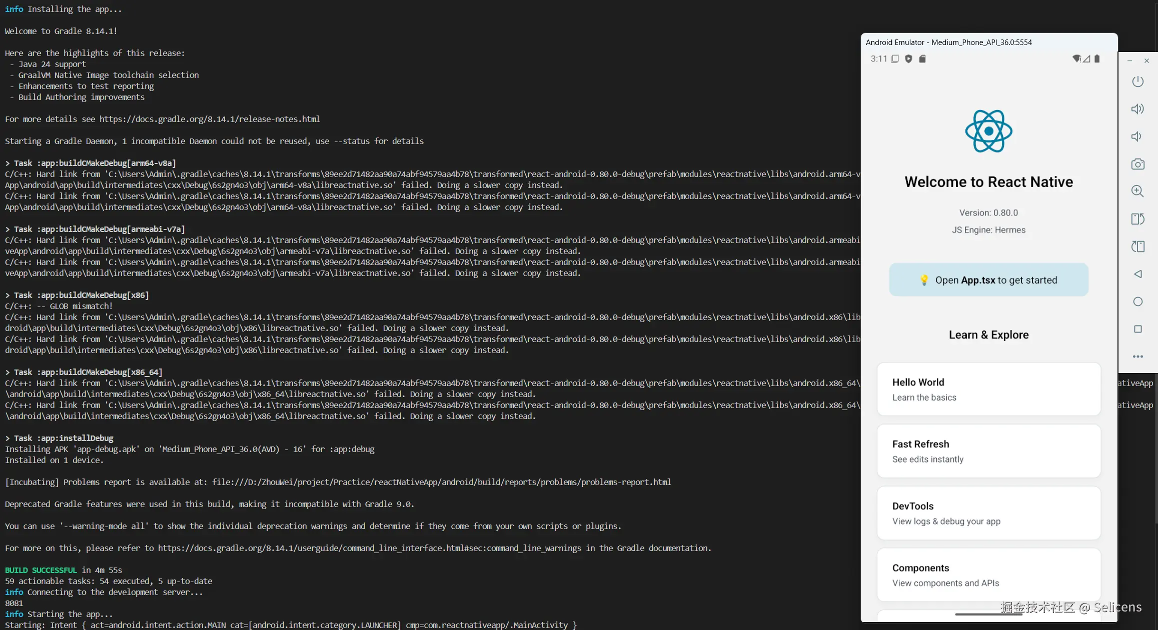Screen dimensions: 1158x630
Task: Click the problems-report.html file link
Action: pos(441,482)
